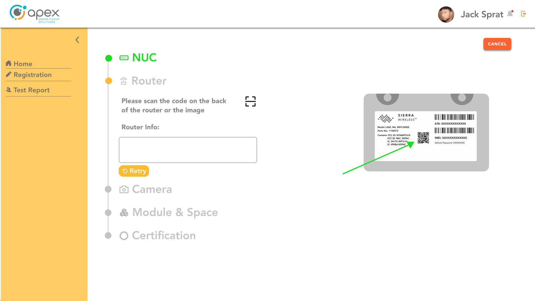Image resolution: width=535 pixels, height=301 pixels.
Task: Click the scan code frame icon
Action: 250,101
